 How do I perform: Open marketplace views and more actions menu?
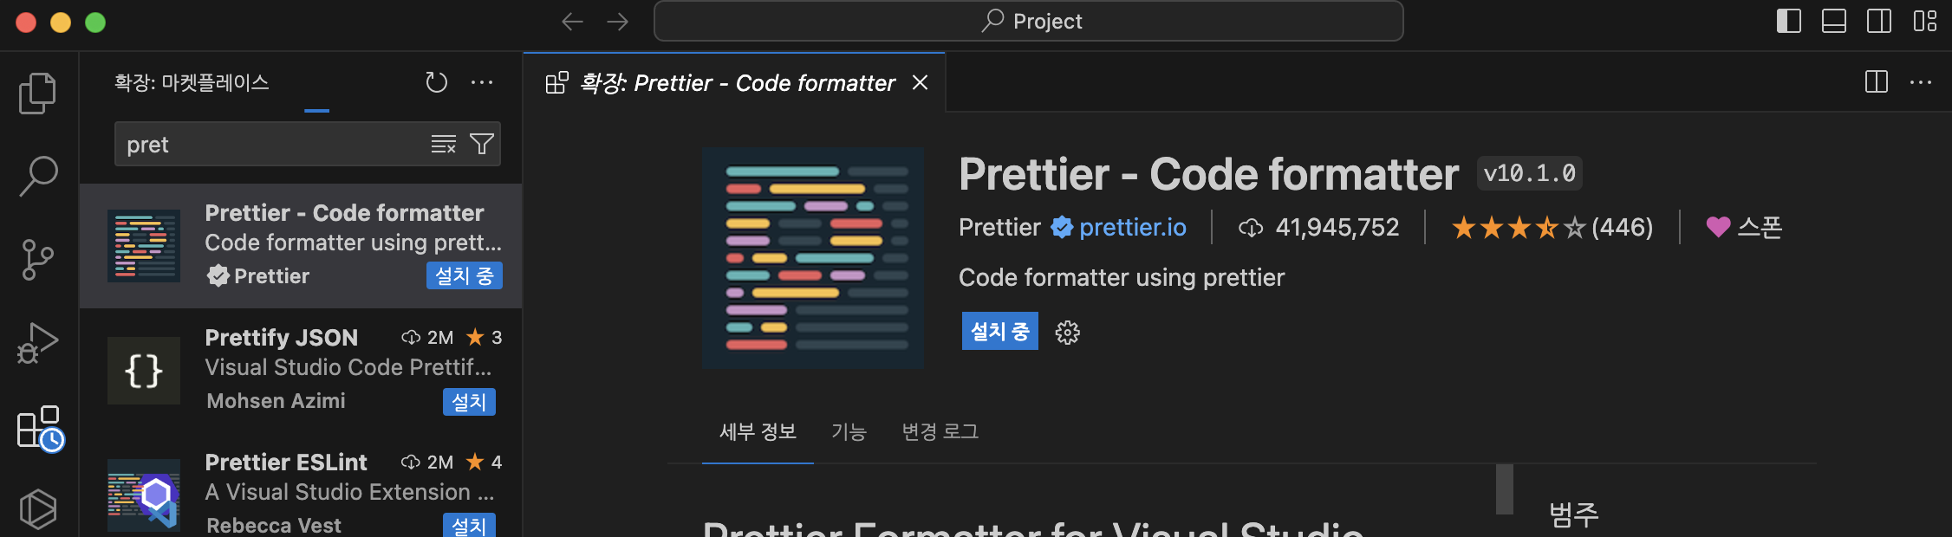tap(482, 82)
